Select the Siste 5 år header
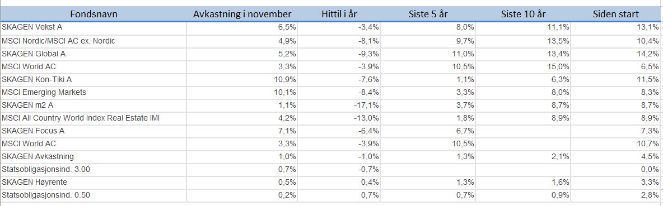The width and height of the screenshot is (663, 206). [428, 15]
